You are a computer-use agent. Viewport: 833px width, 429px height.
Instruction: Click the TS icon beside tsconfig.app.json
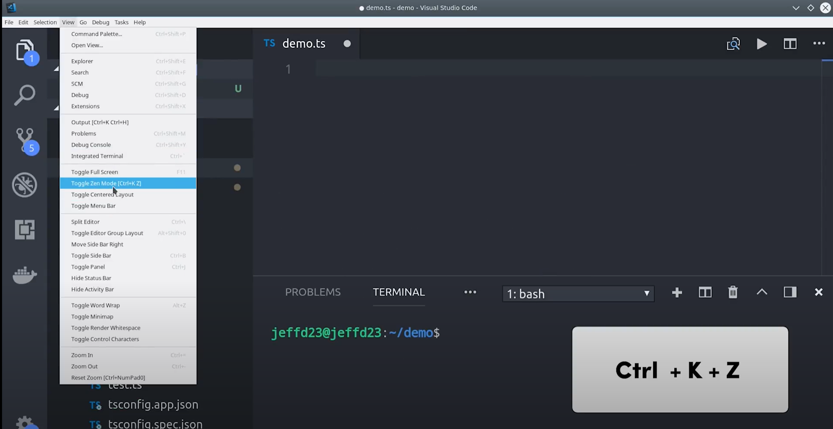(x=95, y=405)
